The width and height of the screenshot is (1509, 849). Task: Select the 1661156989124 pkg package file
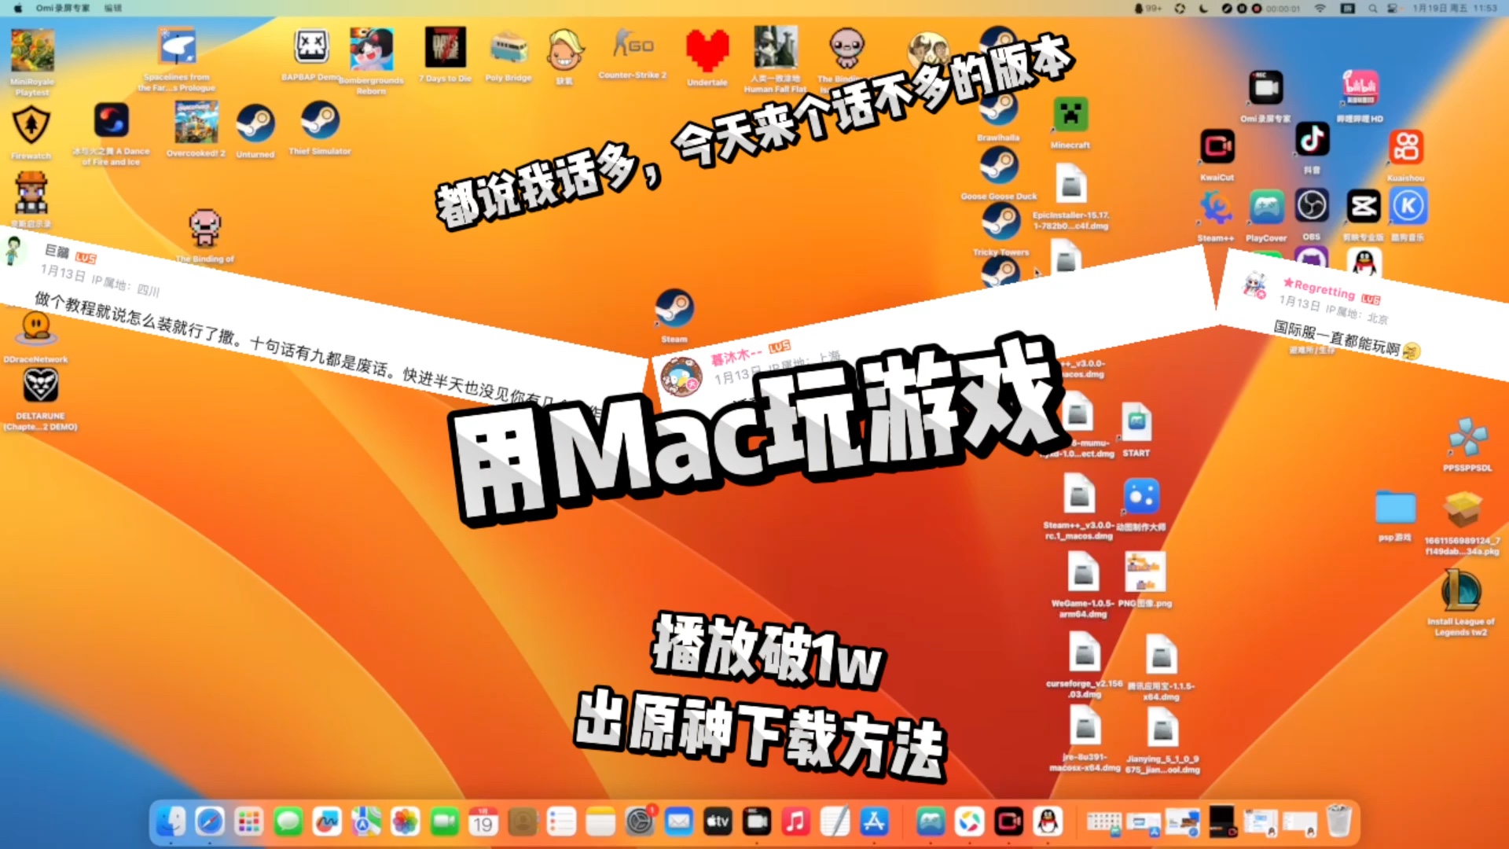pyautogui.click(x=1463, y=510)
